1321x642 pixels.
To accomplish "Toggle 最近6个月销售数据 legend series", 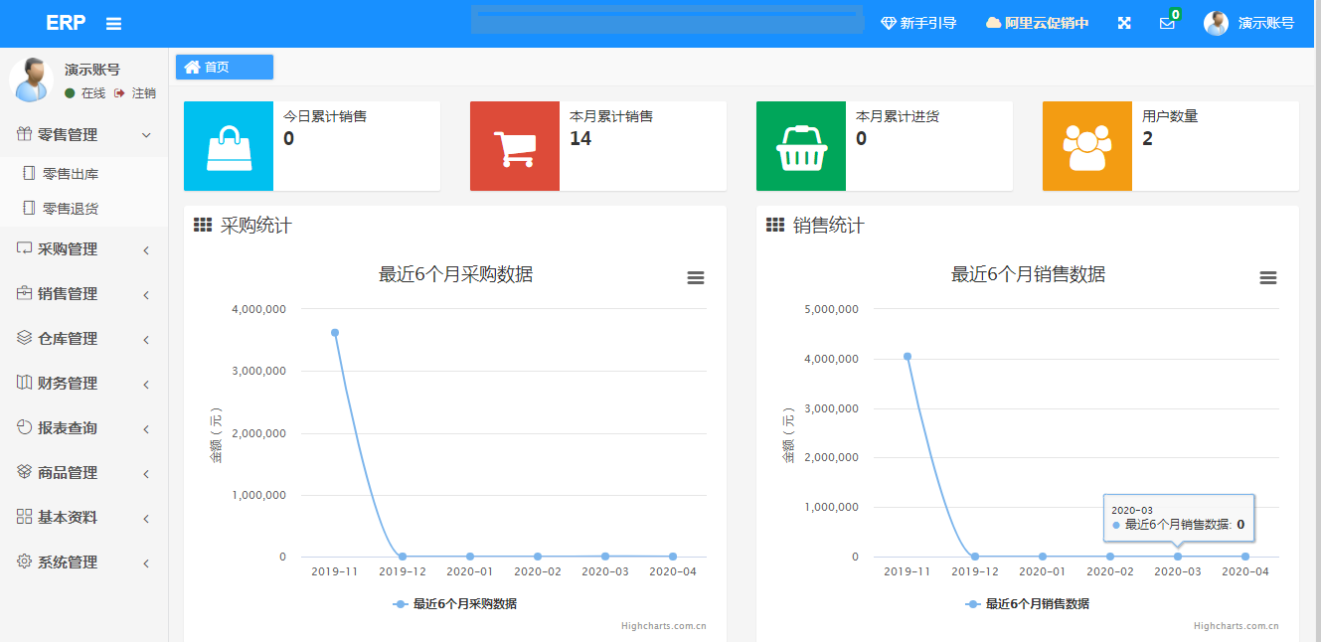I will pos(1028,603).
